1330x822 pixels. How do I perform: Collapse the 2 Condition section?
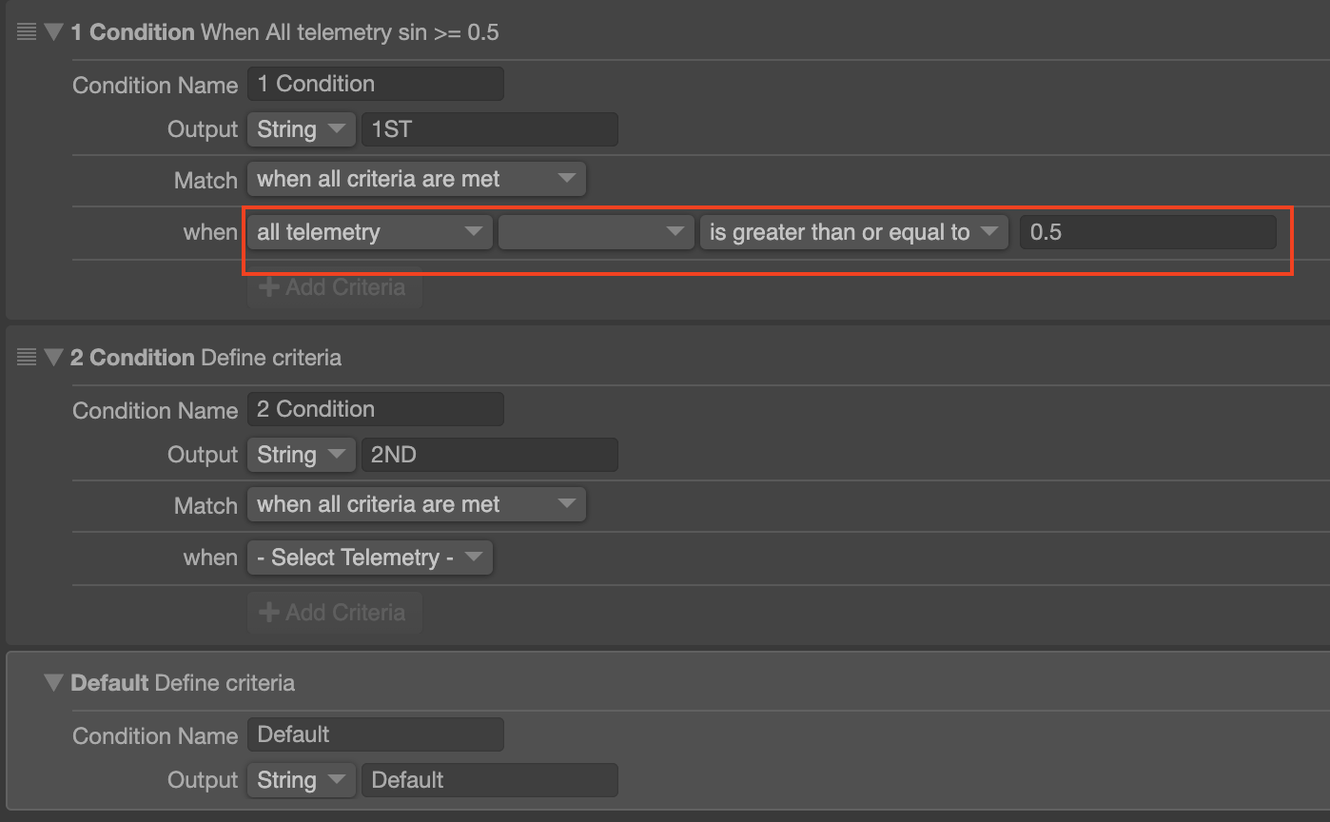pos(53,357)
